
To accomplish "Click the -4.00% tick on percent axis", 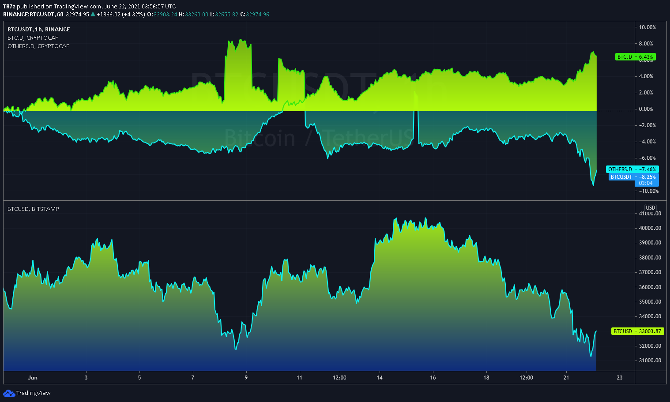I will point(647,142).
